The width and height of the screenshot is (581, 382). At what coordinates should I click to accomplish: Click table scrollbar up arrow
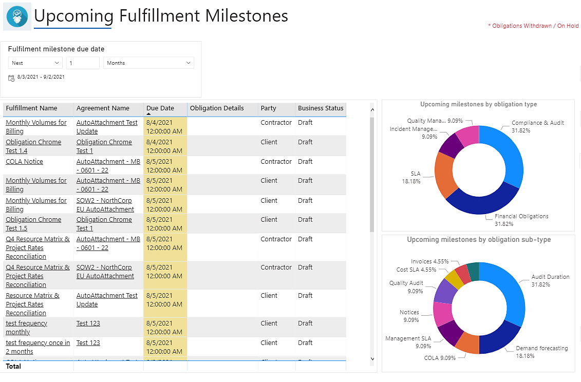pos(372,109)
